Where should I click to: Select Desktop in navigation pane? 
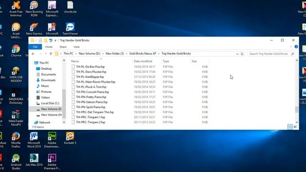click(x=46, y=69)
